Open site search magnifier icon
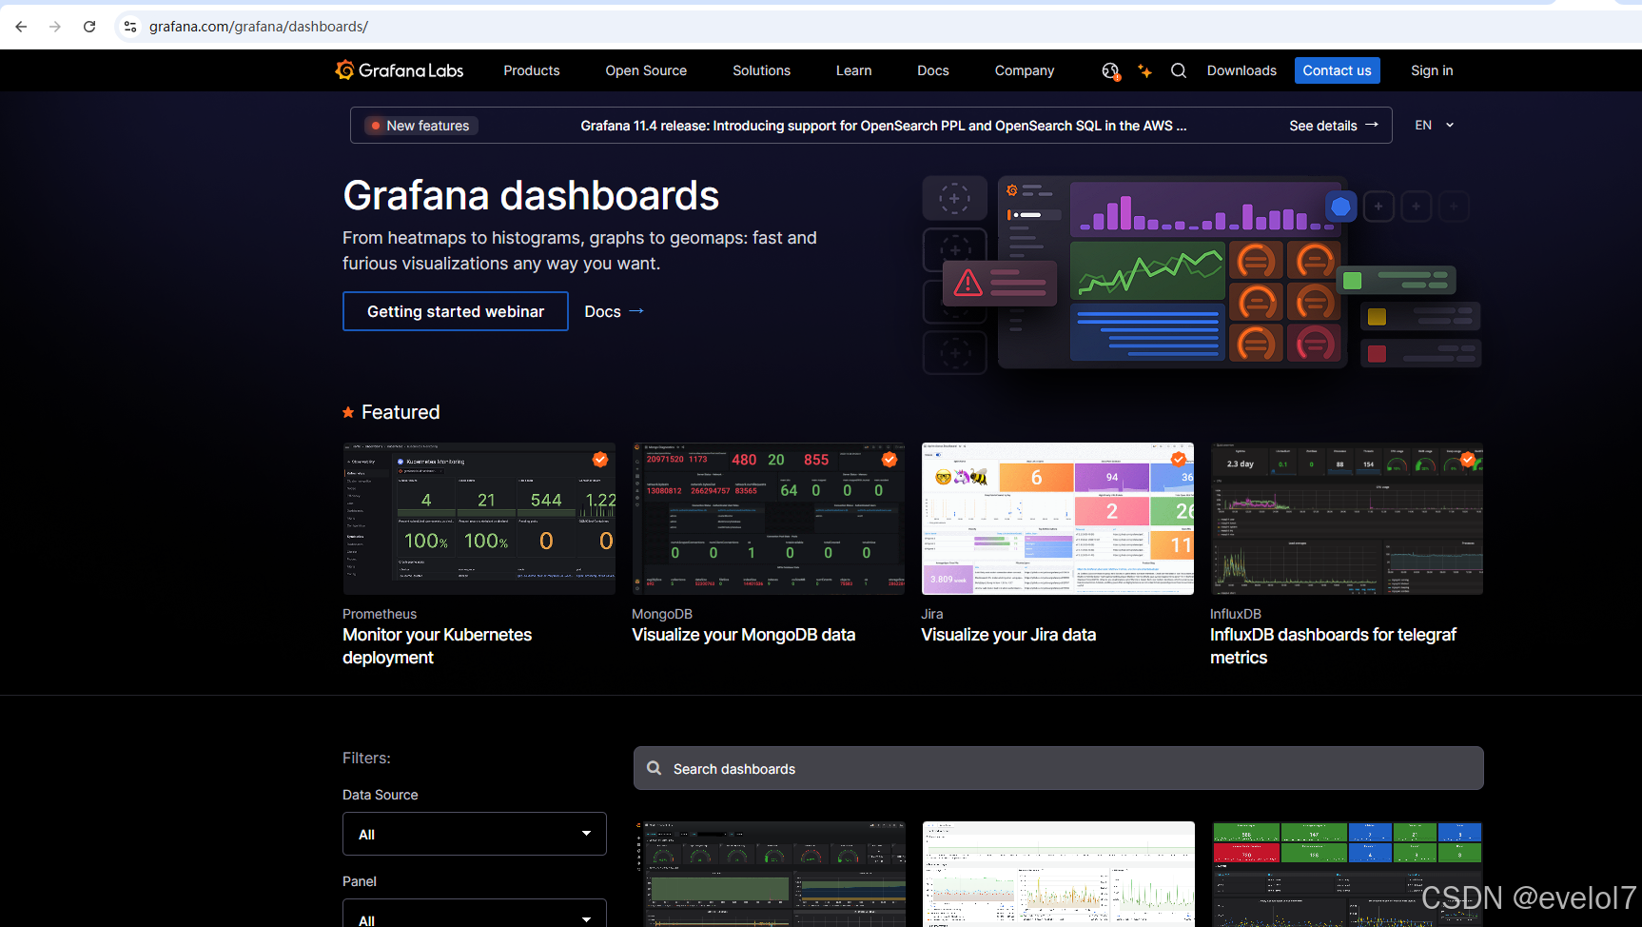Screen dimensions: 1642x927 coord(1179,70)
